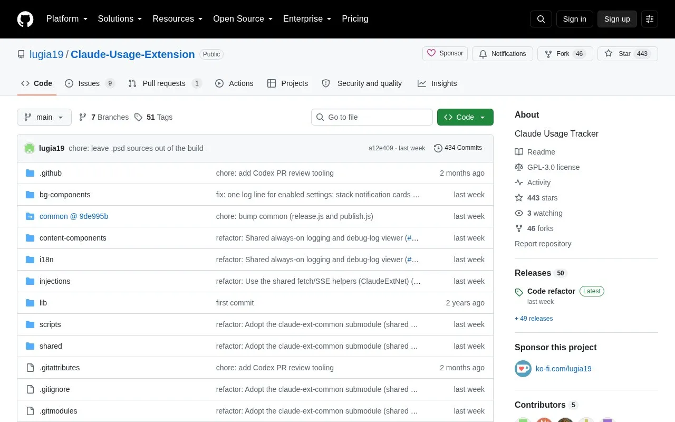This screenshot has width=675, height=422.
Task: Open the common @ 9de995b submodule
Action: tap(74, 216)
